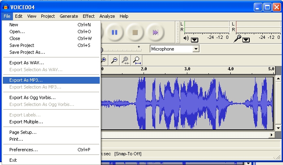Open the record meter dropdown arrow
Image resolution: width=283 pixels, height=165 pixels.
(x=246, y=40)
